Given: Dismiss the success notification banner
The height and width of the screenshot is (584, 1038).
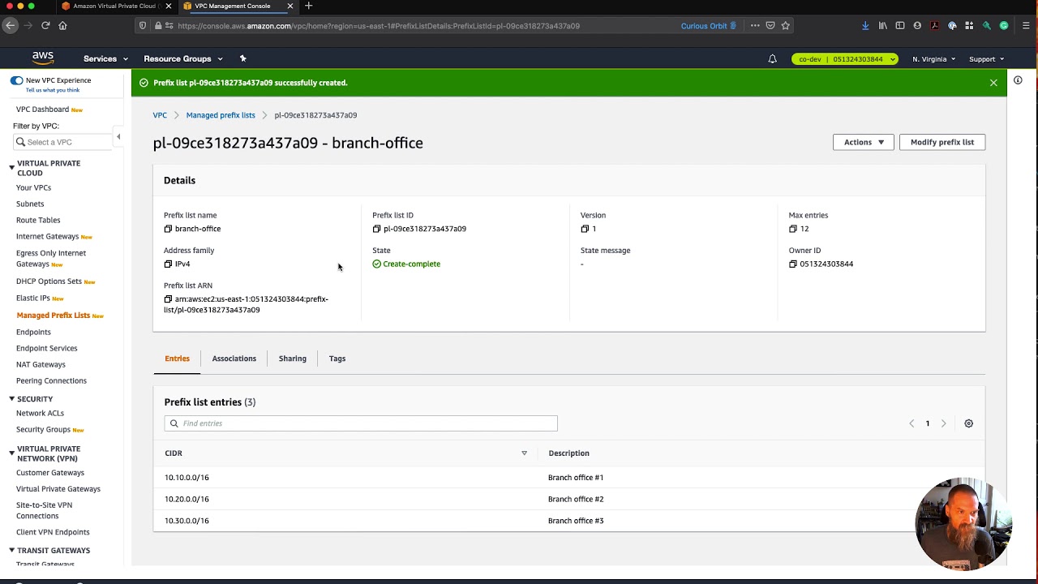Looking at the screenshot, I should [993, 83].
